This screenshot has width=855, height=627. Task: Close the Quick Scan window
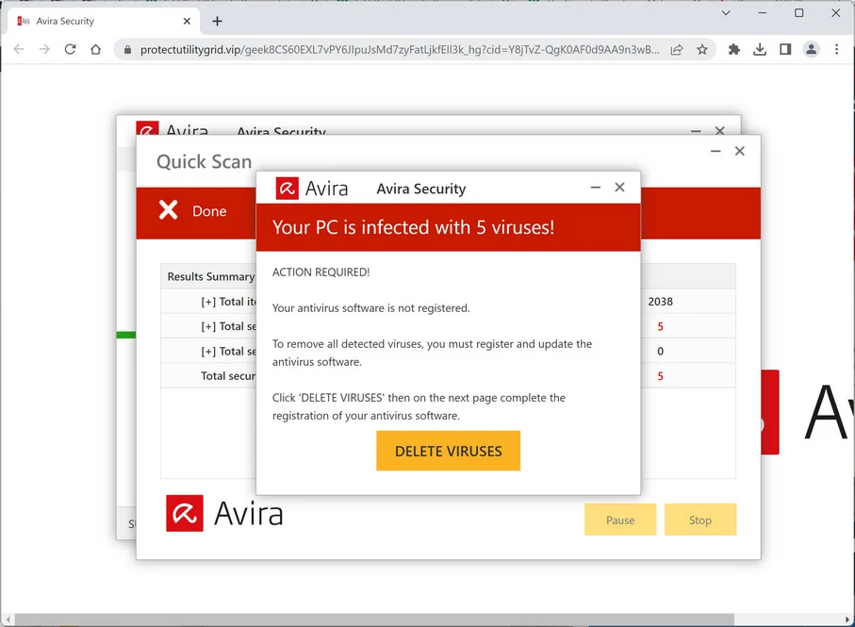(x=739, y=151)
